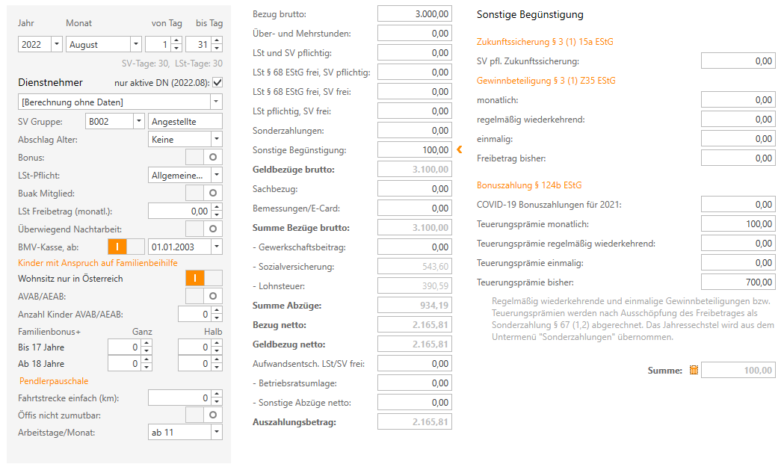Screen dimensions: 784x470
Task: Decrease the bis Tag stepper value
Action: 217,49
